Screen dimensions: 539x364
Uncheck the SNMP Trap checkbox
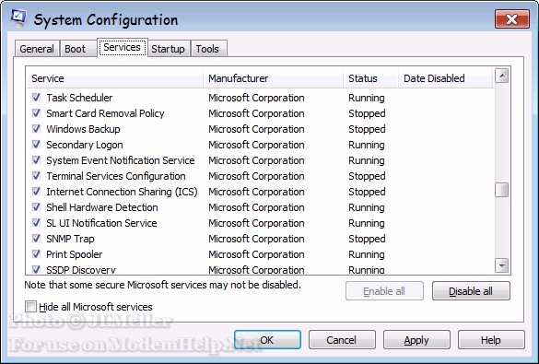(x=36, y=239)
